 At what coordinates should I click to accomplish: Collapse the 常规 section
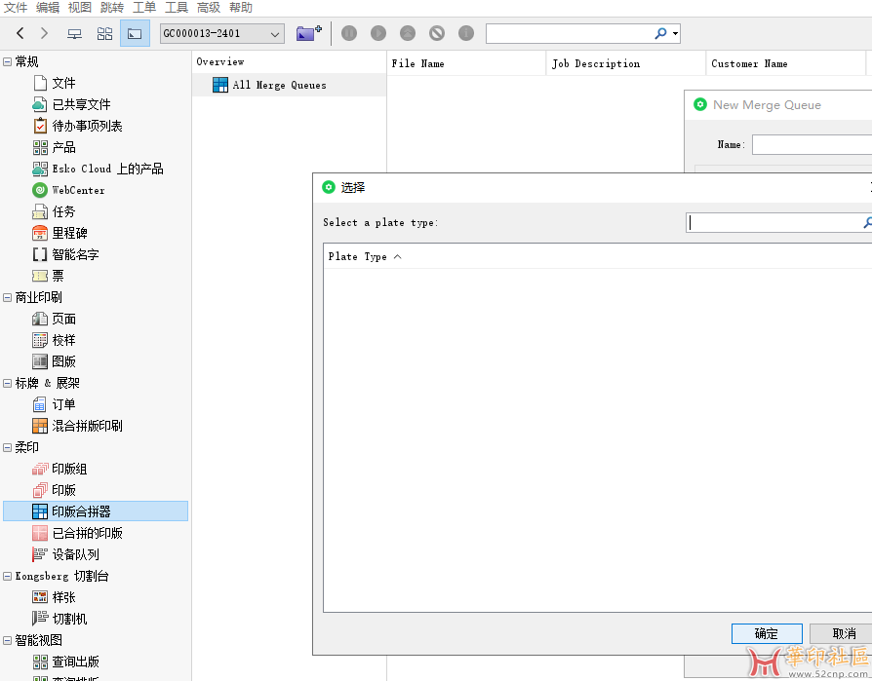pos(8,61)
